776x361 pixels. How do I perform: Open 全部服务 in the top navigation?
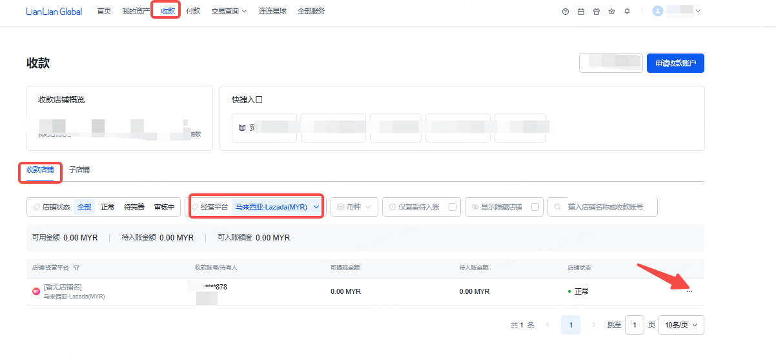(311, 11)
